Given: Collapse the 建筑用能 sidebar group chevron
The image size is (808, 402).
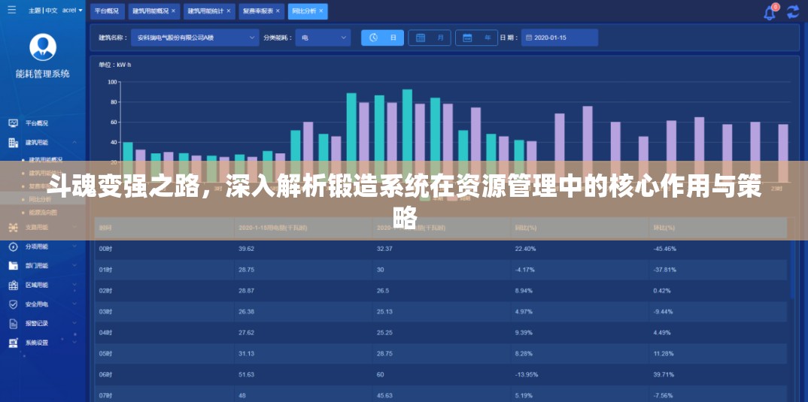Looking at the screenshot, I should coord(75,143).
